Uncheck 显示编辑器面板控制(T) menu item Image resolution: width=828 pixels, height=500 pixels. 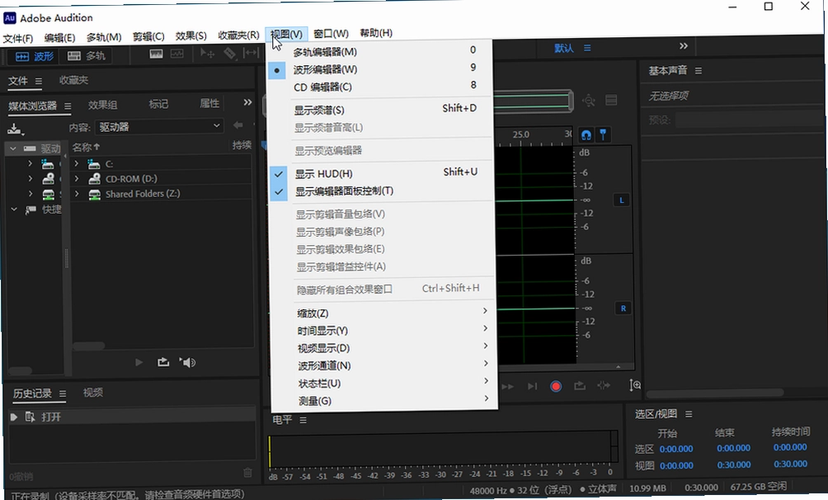[x=381, y=191]
